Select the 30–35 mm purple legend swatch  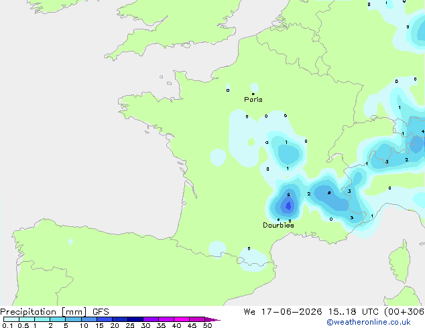tap(150, 319)
